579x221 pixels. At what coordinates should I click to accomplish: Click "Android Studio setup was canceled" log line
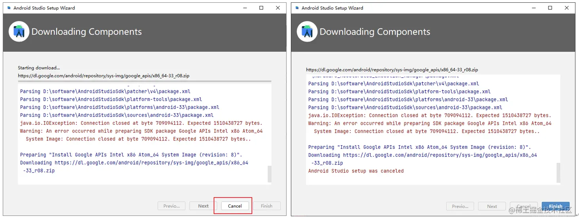[356, 171]
